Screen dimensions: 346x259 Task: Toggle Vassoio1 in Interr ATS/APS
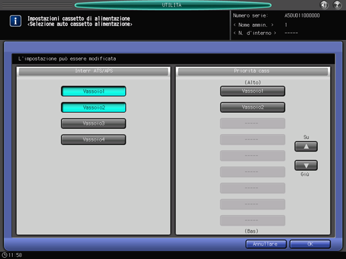pyautogui.click(x=94, y=91)
